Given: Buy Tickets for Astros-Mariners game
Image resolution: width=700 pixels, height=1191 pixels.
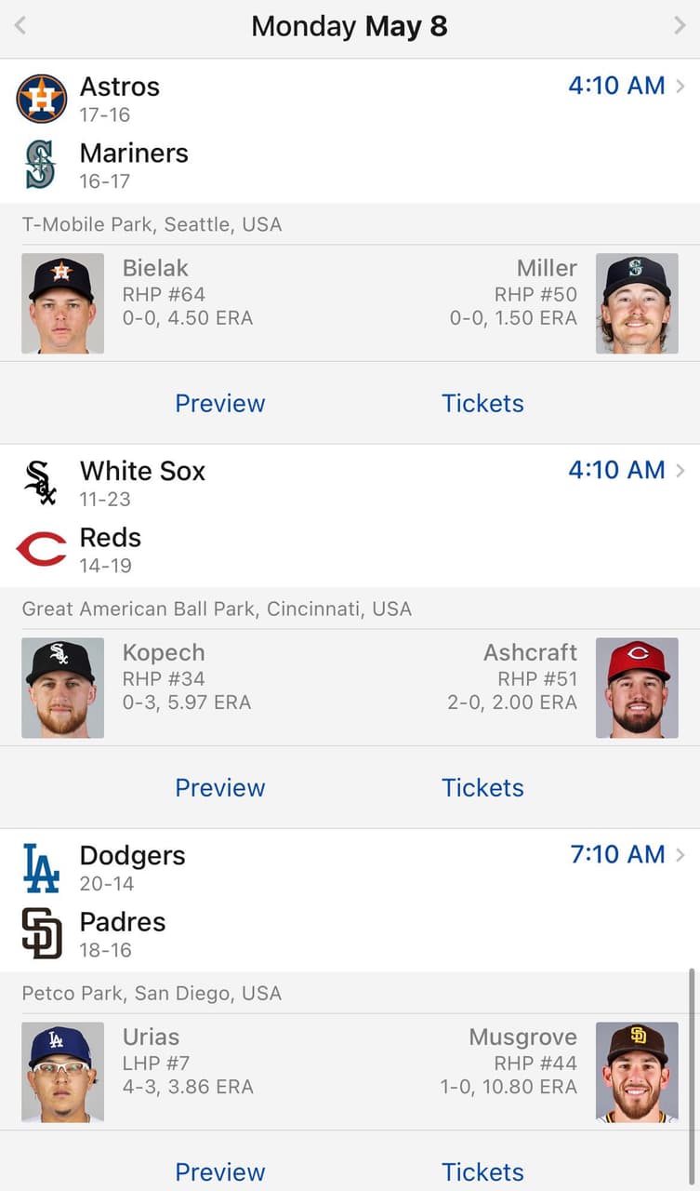Looking at the screenshot, I should pyautogui.click(x=482, y=403).
